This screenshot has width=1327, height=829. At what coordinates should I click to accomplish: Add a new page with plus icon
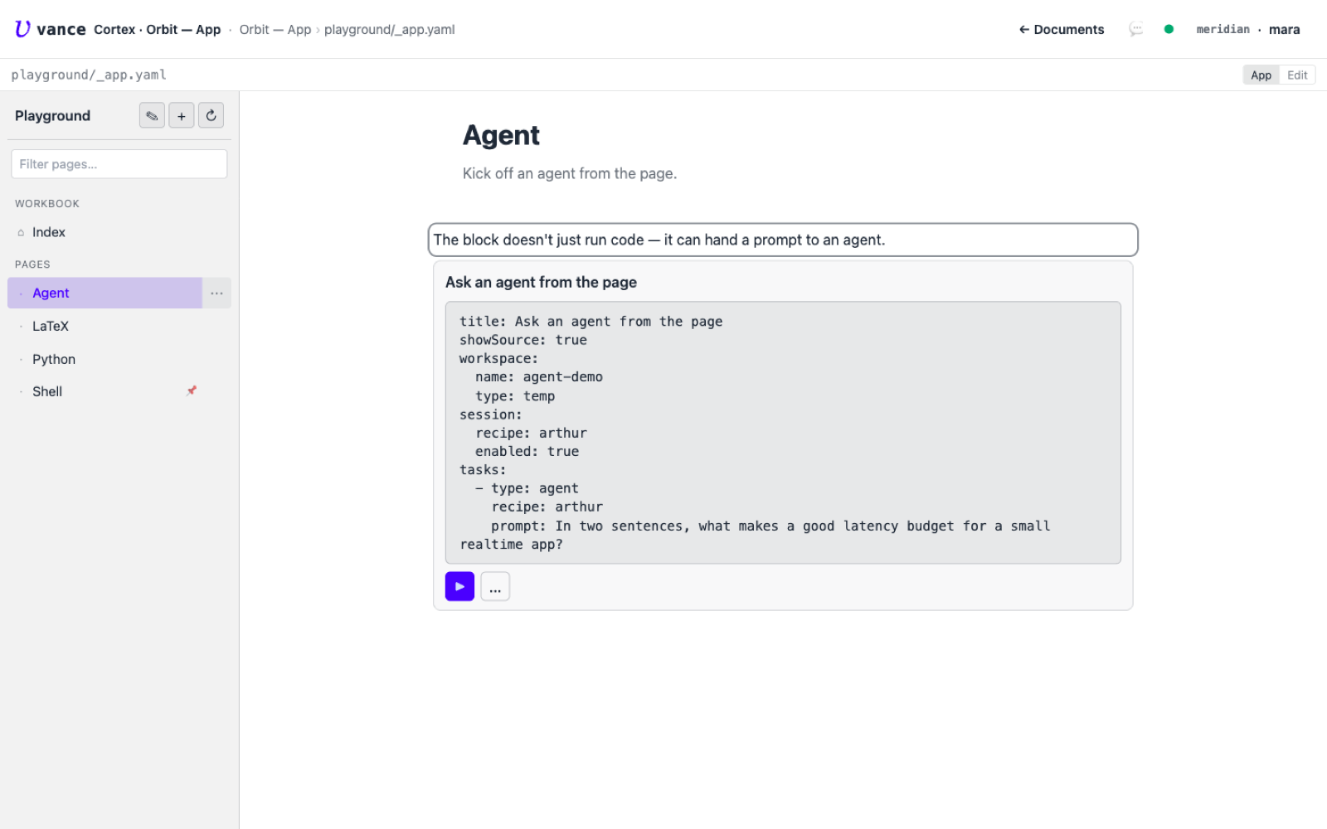click(182, 116)
